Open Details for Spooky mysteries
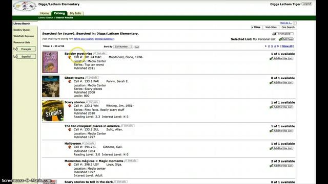The image size is (328, 184). tap(100, 53)
